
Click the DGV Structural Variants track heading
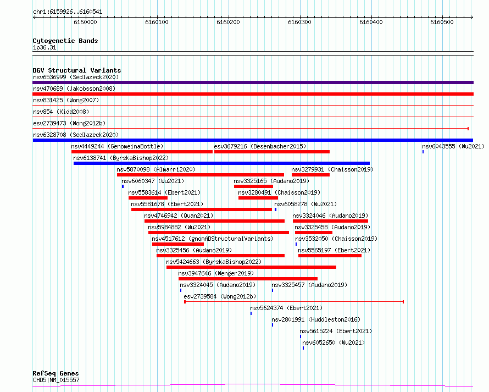click(77, 70)
